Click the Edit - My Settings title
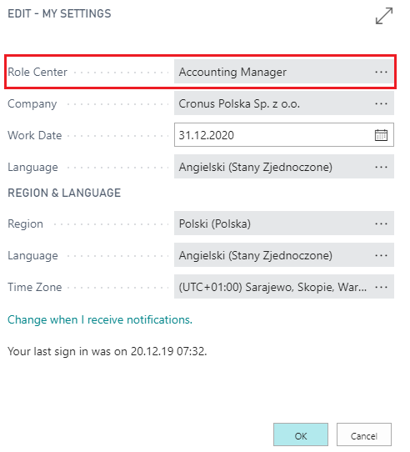The height and width of the screenshot is (452, 410). pyautogui.click(x=59, y=13)
